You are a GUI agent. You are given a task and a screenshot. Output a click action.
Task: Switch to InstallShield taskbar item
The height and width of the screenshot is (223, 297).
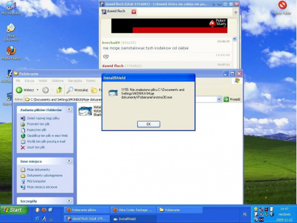(x=133, y=219)
